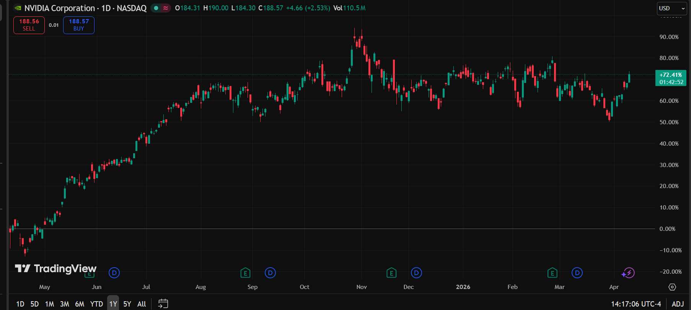This screenshot has width=691, height=310.
Task: Click the Jun label on time axis
Action: pyautogui.click(x=97, y=287)
